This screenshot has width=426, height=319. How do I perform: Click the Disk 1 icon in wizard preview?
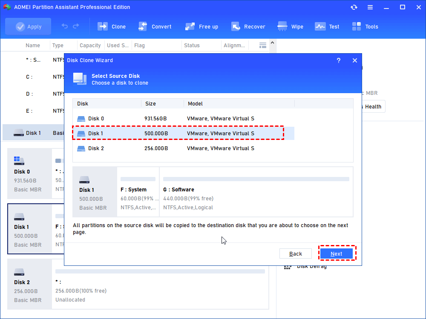point(84,180)
